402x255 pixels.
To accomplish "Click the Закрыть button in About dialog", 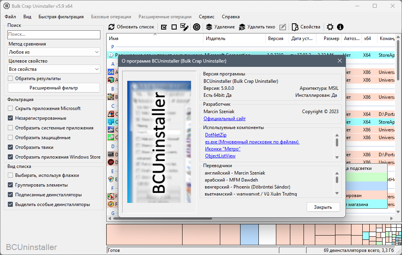I will (323, 207).
